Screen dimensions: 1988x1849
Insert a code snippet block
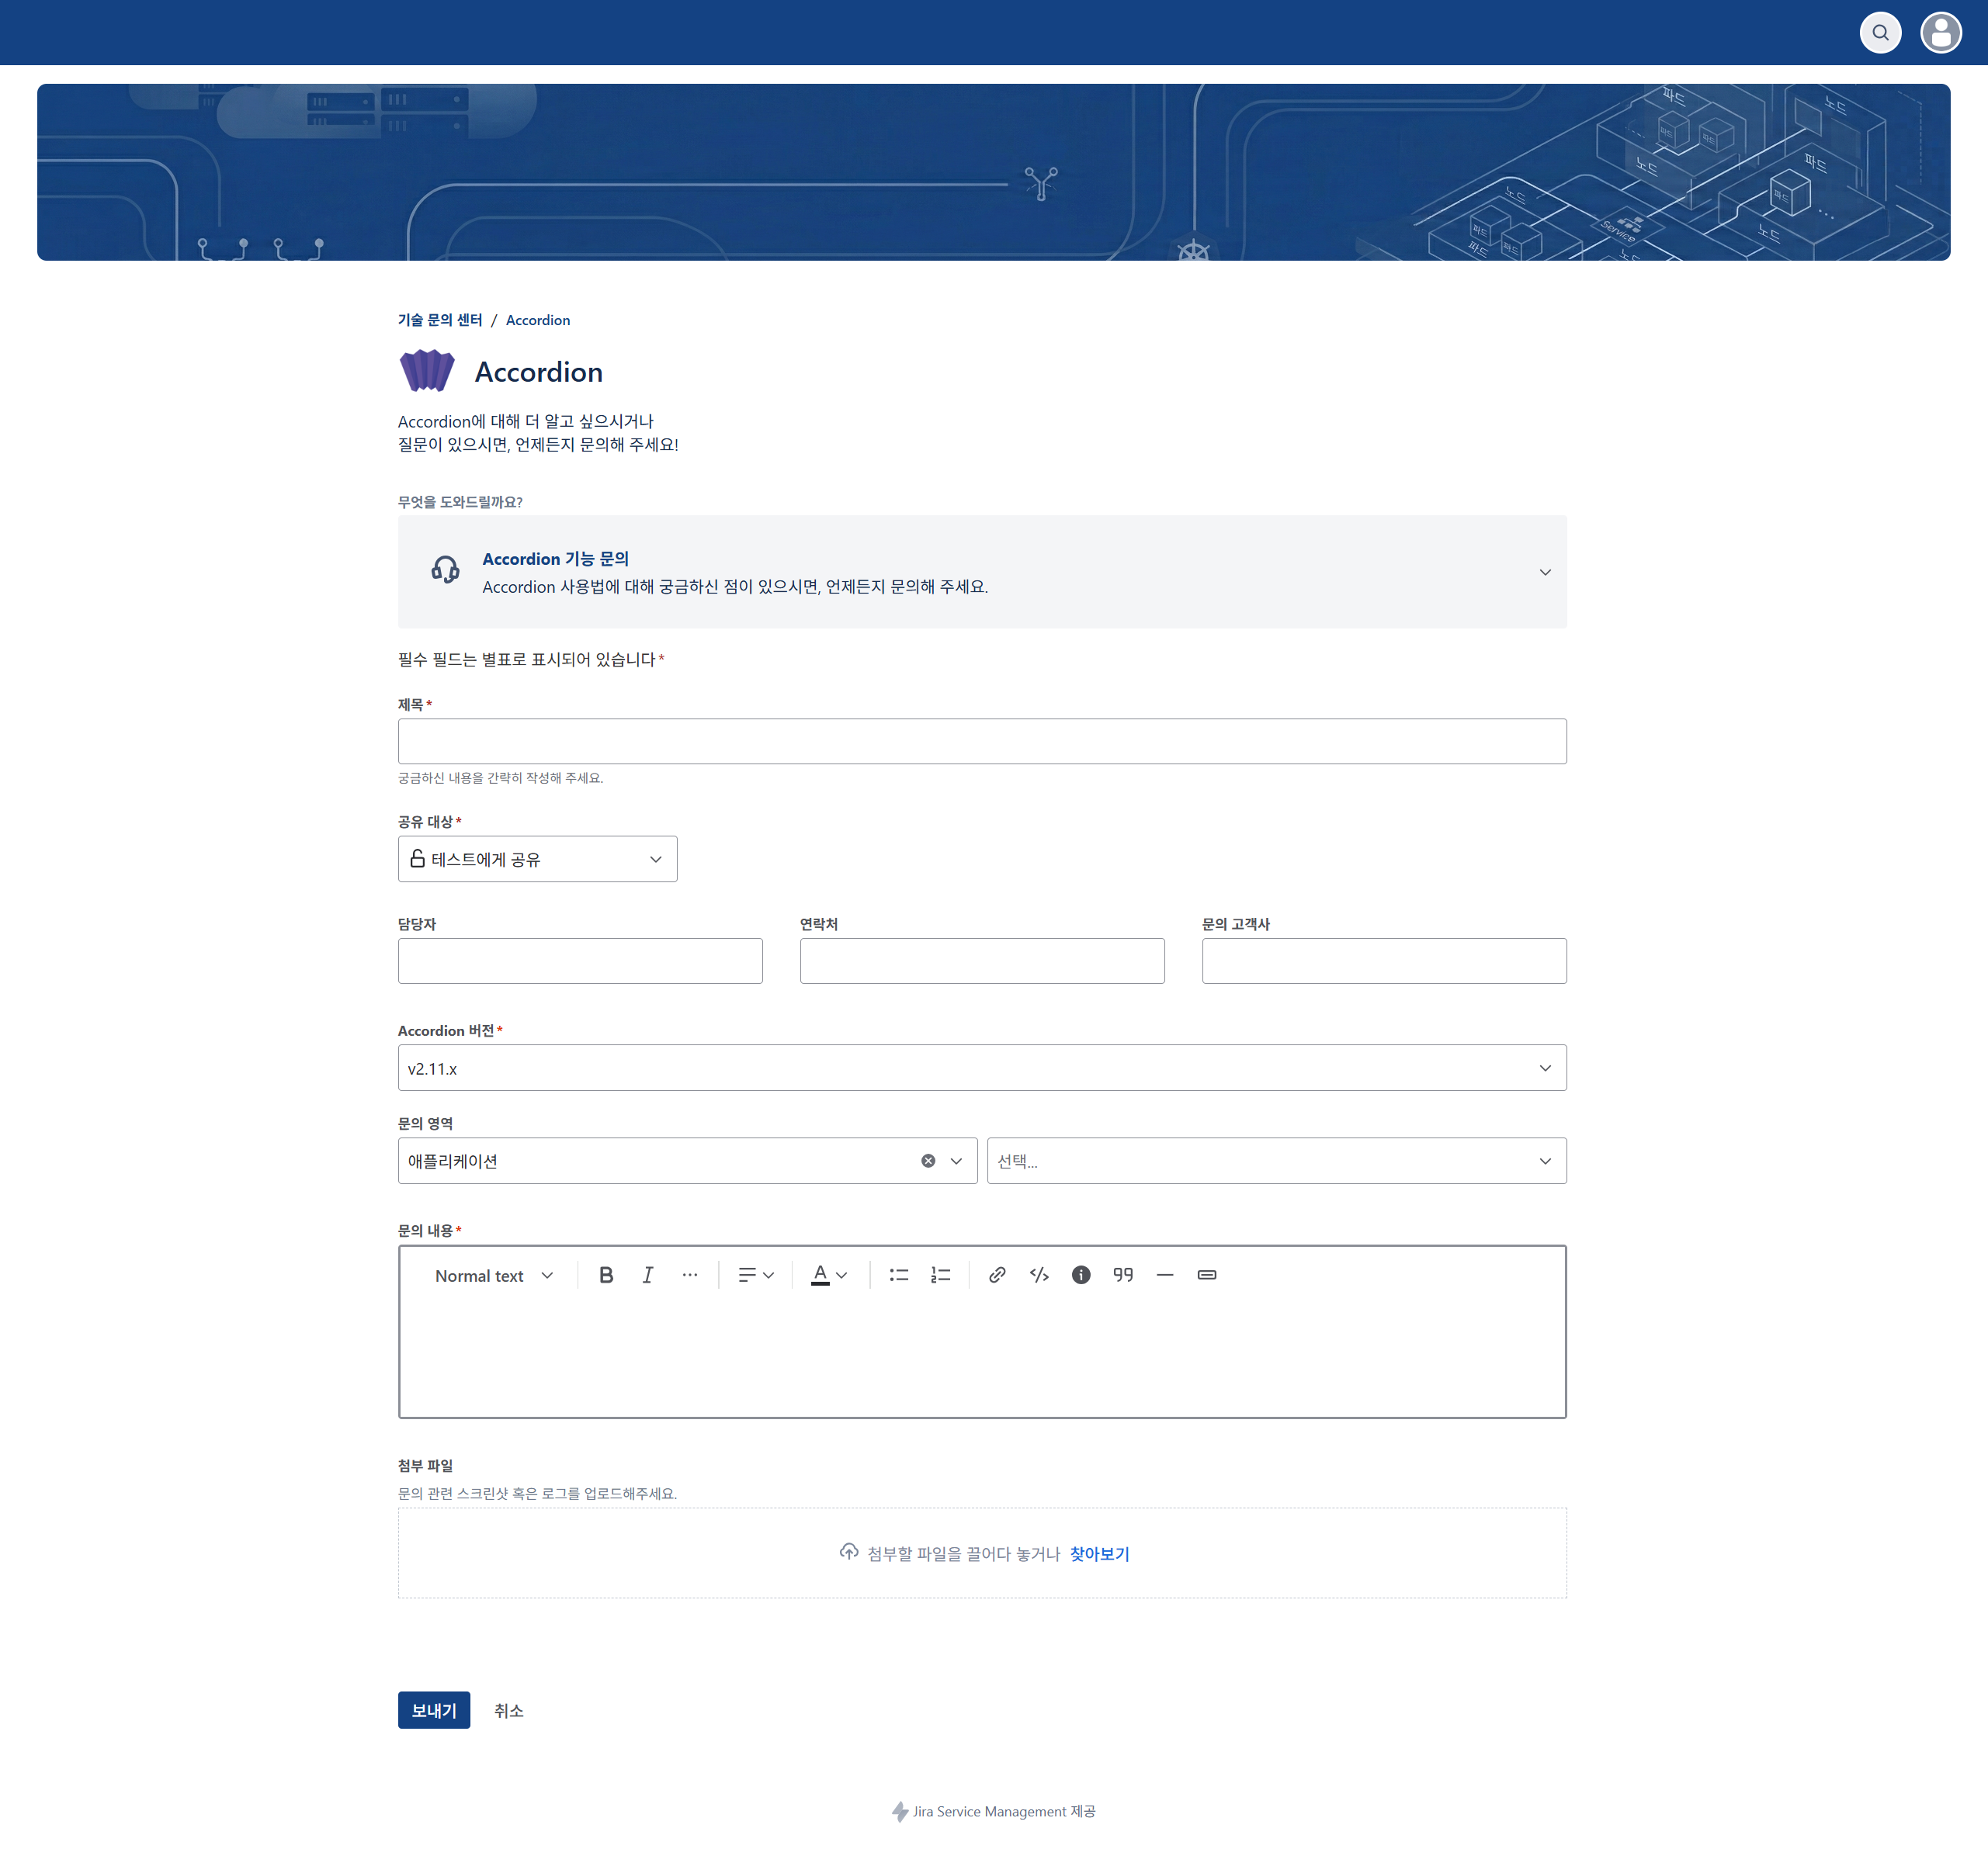(x=1039, y=1274)
